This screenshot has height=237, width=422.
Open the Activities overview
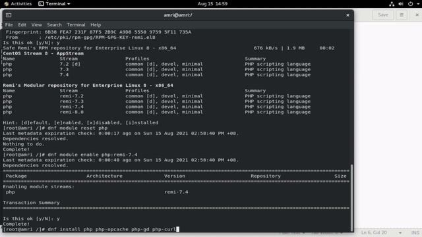click(x=18, y=4)
